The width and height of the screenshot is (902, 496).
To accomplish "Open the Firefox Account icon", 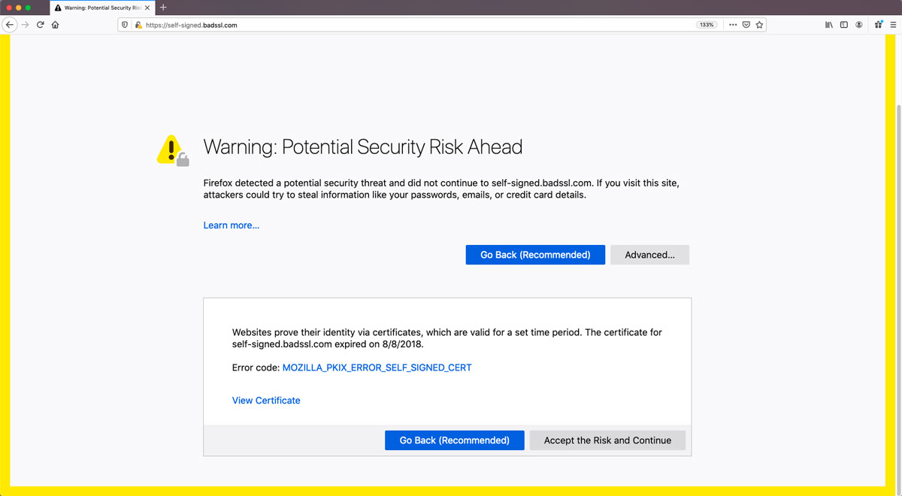I will click(859, 25).
